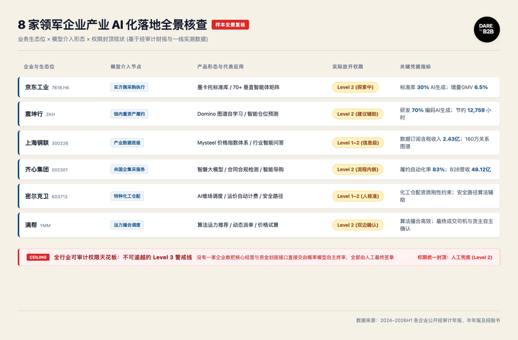Click the red CEILING label
This screenshot has width=518, height=340.
(x=38, y=257)
